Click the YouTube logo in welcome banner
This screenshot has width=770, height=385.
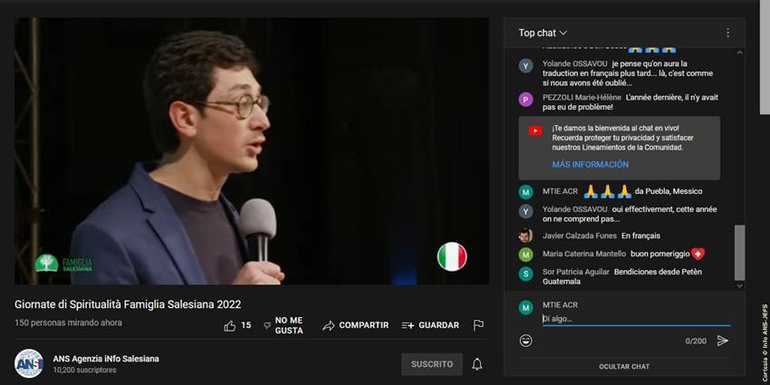pos(535,131)
